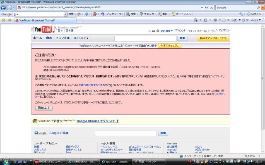
Task: Click the internet zone globe in status bar
Action: pos(181,156)
